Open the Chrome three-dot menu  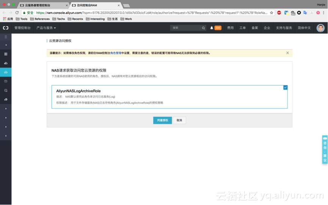click(x=324, y=13)
